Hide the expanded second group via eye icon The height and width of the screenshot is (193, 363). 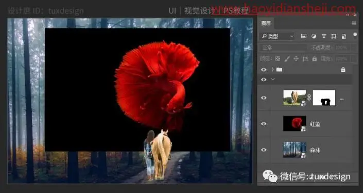coord(264,80)
